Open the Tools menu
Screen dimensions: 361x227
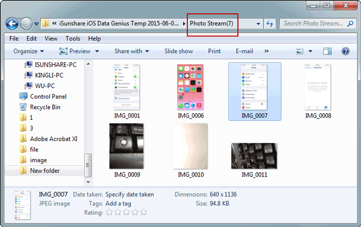(x=73, y=38)
